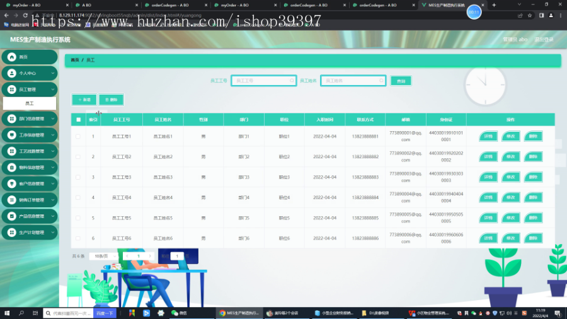
Task: Click the 入职时间 column header
Action: 324,120
